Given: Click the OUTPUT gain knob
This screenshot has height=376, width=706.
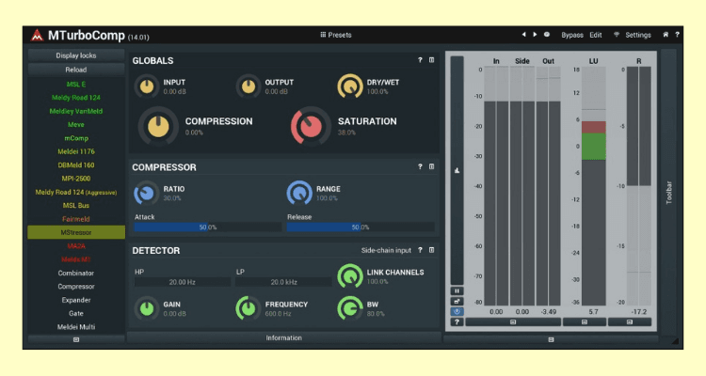Looking at the screenshot, I should (x=249, y=86).
